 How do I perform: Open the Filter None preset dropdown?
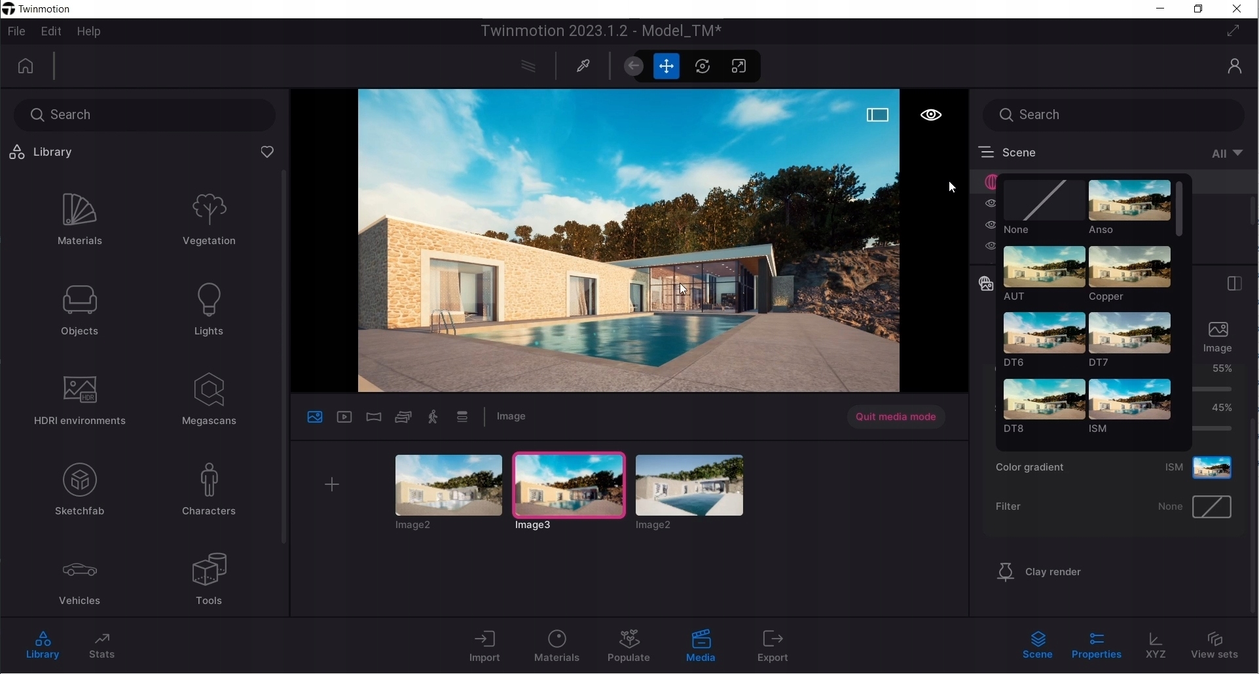point(1213,507)
